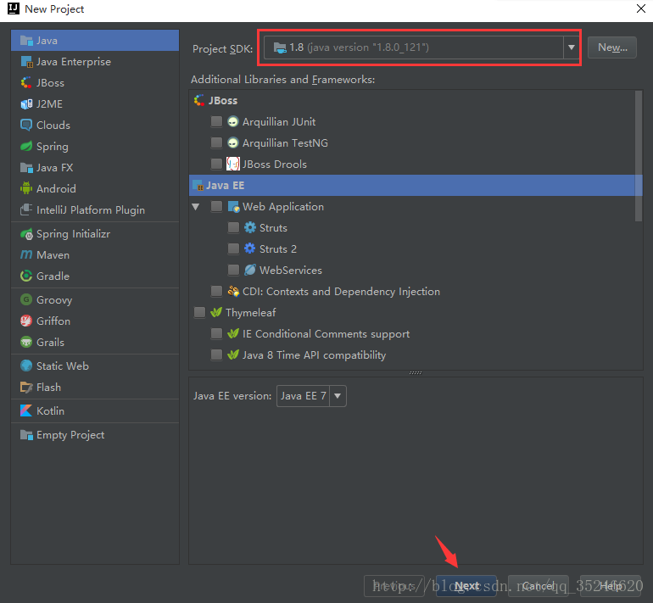Select the Kotlin icon

point(26,410)
